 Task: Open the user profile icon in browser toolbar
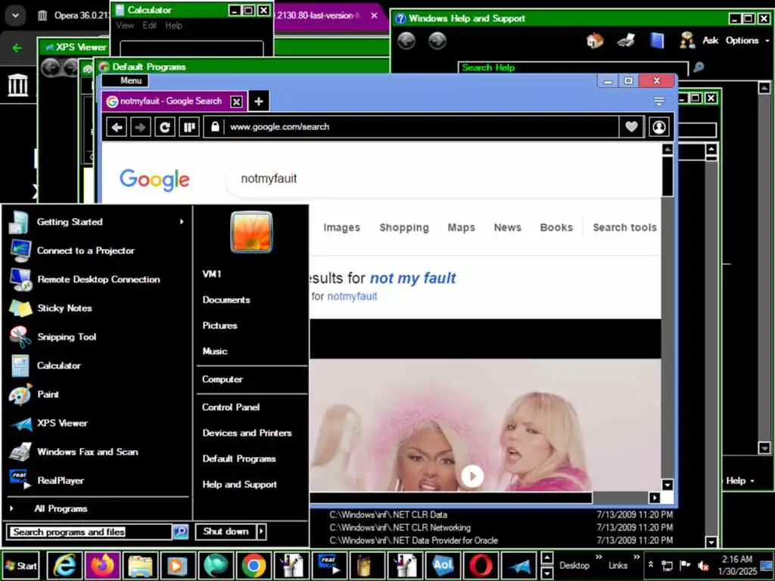pos(659,127)
